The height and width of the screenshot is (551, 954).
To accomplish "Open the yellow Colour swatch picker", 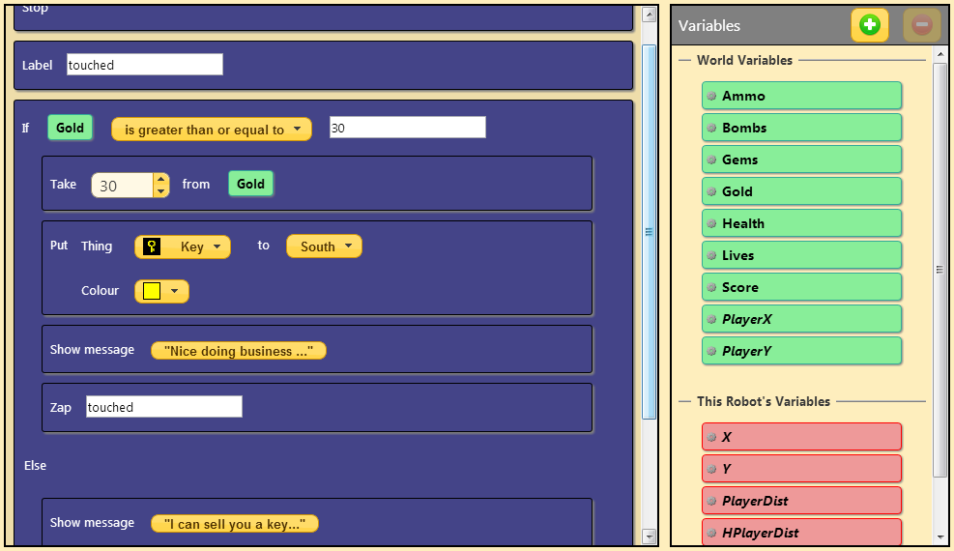I will [x=161, y=291].
